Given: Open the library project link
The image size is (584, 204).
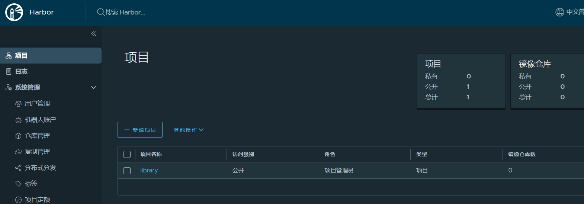Looking at the screenshot, I should click(x=149, y=170).
